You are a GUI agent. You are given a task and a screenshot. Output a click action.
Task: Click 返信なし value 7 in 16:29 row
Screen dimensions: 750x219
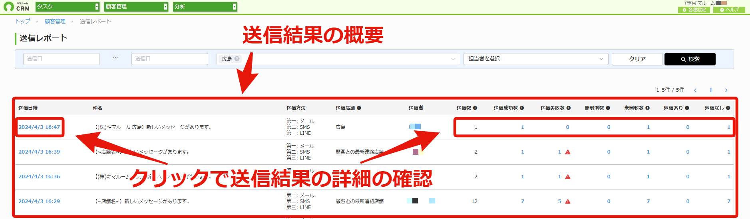(729, 201)
